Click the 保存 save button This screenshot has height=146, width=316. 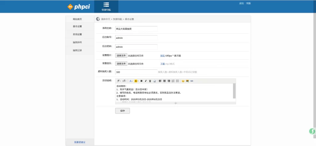click(123, 111)
